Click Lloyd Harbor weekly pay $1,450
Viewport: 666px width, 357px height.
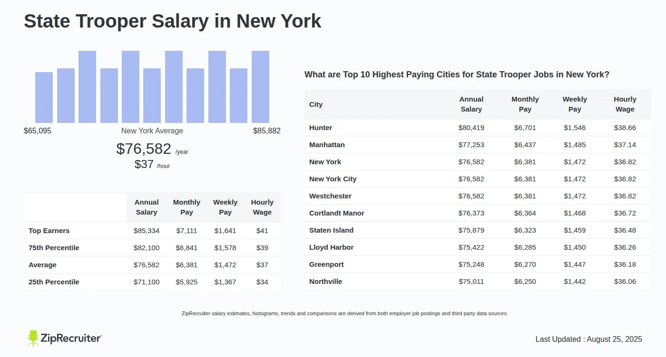pos(575,247)
